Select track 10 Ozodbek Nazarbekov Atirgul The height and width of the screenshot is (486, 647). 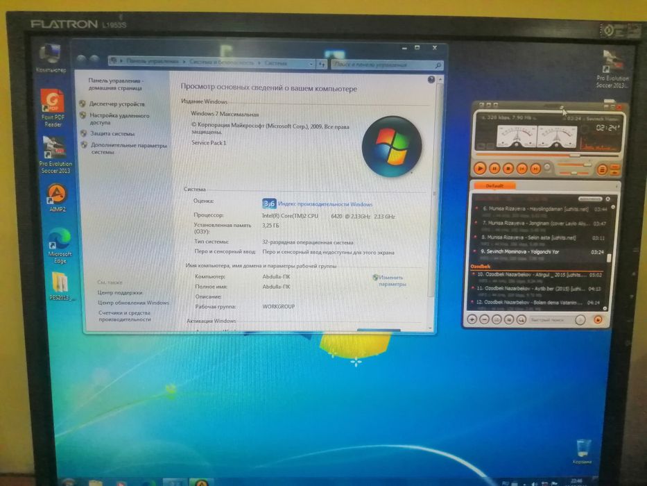(537, 274)
